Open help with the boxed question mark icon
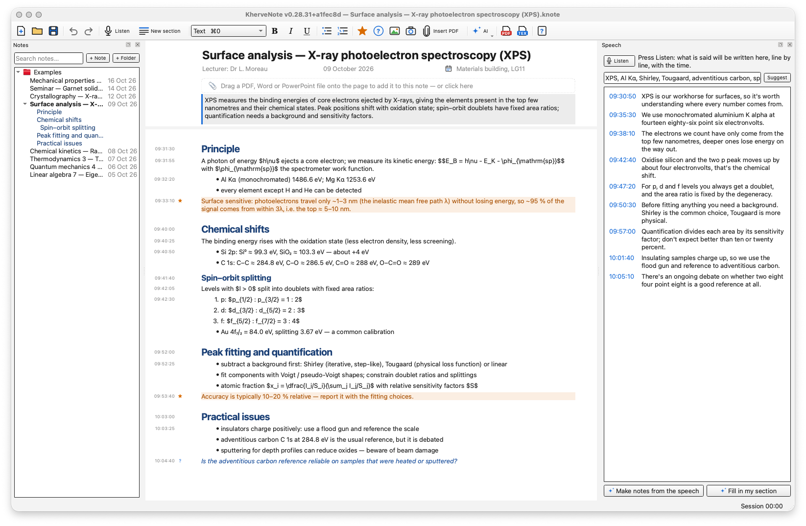The width and height of the screenshot is (806, 526). 542,31
